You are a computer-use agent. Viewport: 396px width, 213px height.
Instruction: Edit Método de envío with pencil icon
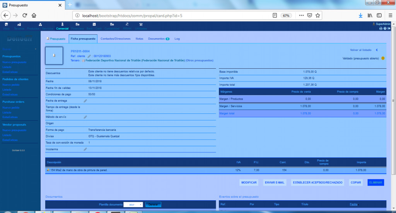(85, 117)
